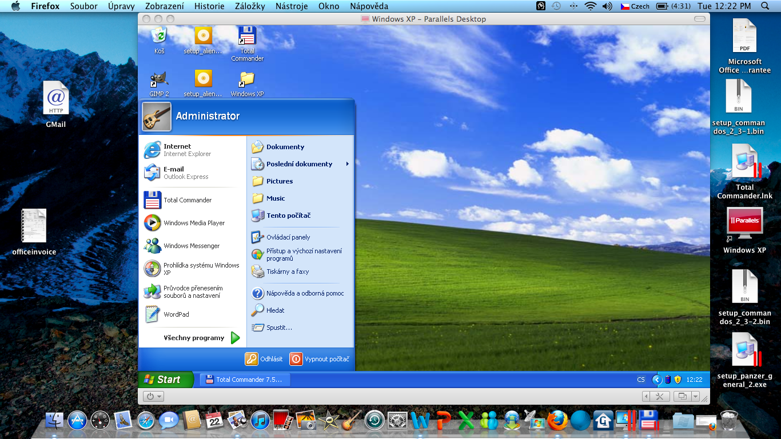Open the Úpravy menu

pos(121,6)
